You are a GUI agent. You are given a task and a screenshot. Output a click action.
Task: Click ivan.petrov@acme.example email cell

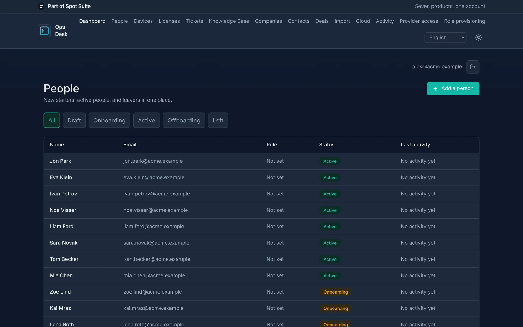(157, 194)
